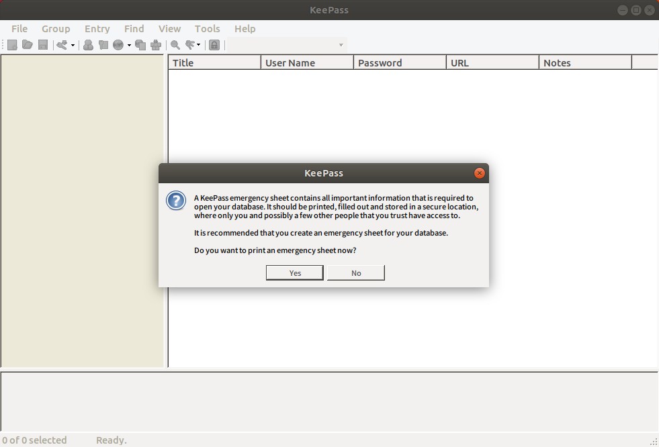Open the View menu

[x=169, y=29]
